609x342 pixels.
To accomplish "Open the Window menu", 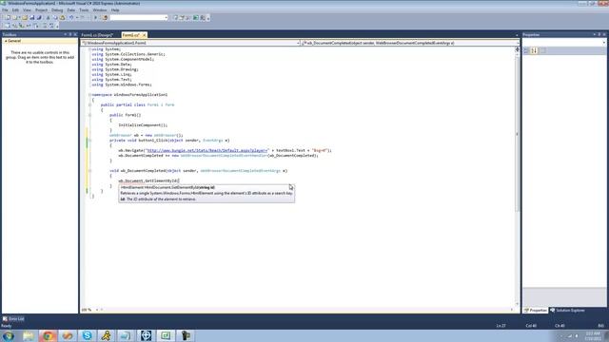I will pos(100,10).
